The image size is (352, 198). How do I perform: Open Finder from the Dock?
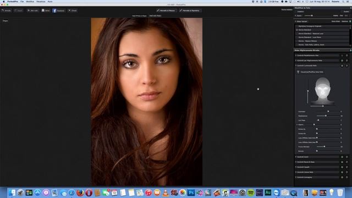coord(12,193)
